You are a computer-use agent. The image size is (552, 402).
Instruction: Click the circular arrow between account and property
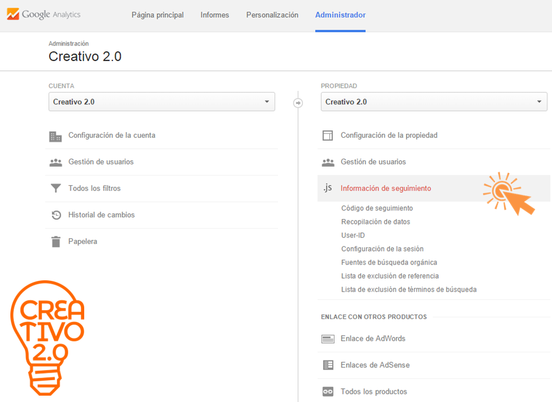pyautogui.click(x=298, y=103)
